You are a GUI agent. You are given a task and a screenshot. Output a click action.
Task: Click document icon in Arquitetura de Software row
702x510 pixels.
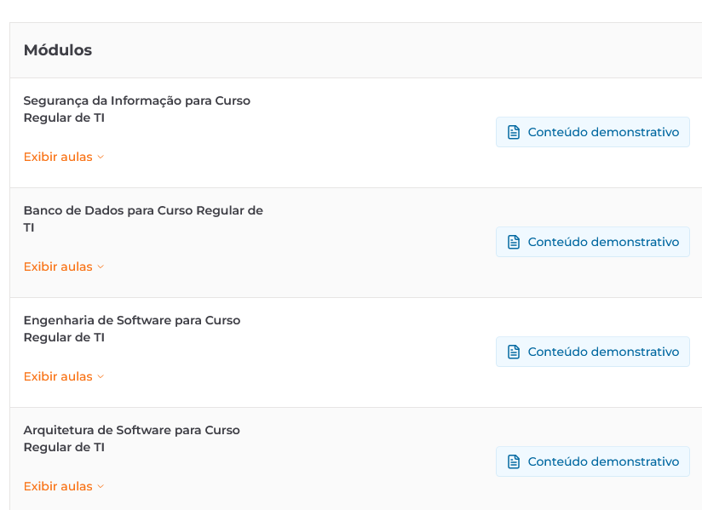coord(514,461)
